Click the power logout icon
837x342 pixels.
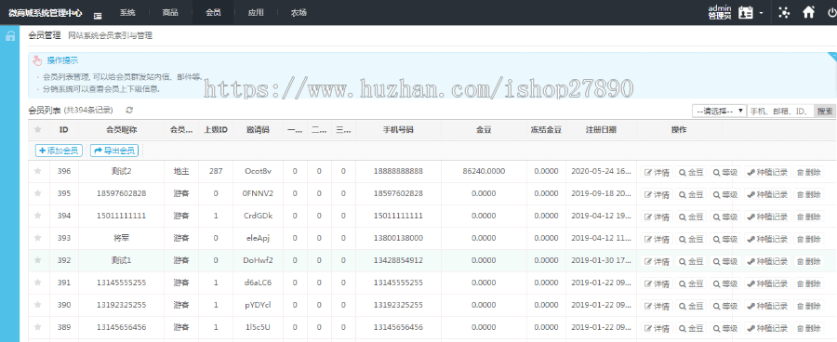coord(831,12)
